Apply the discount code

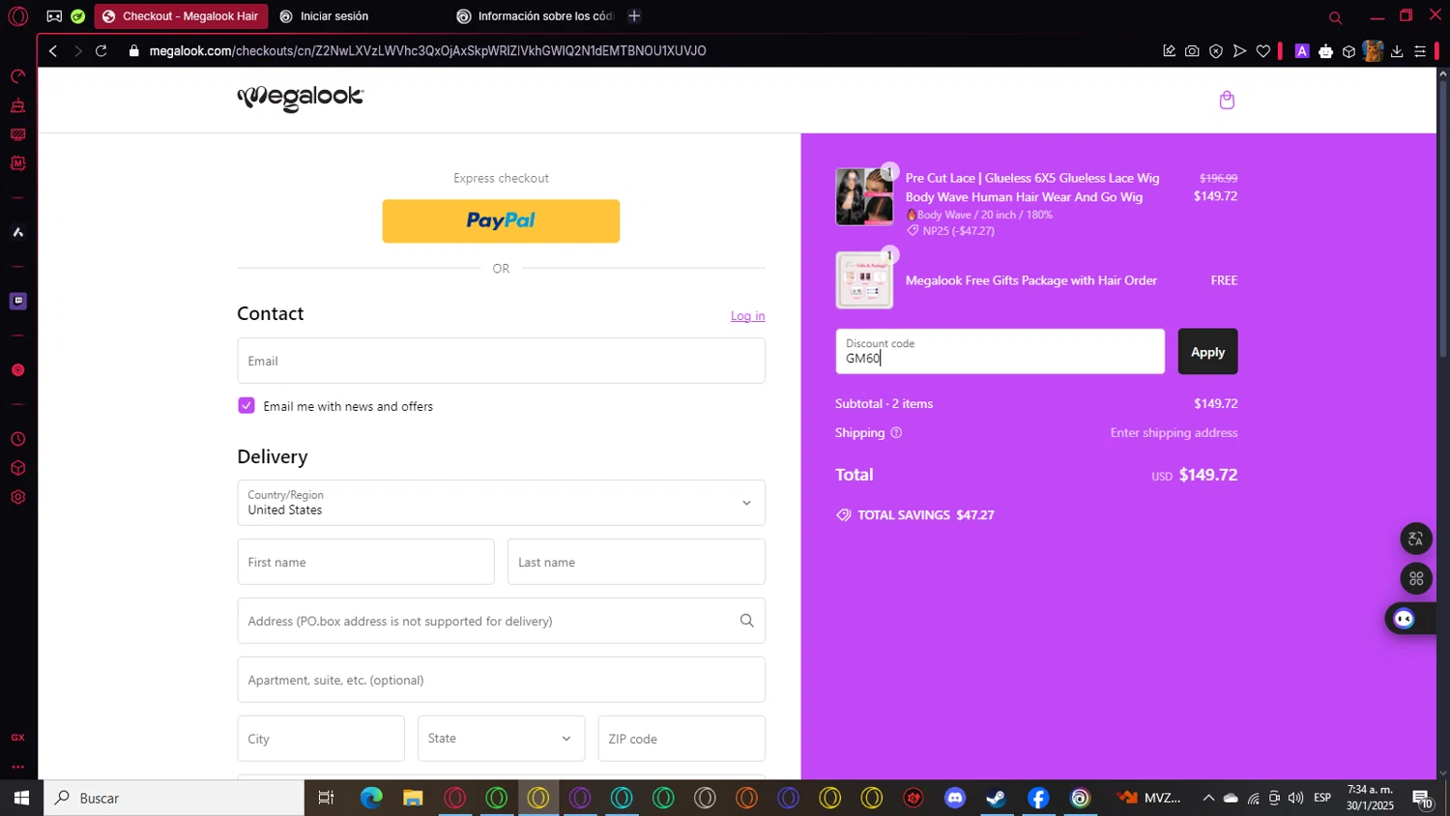(x=1207, y=352)
